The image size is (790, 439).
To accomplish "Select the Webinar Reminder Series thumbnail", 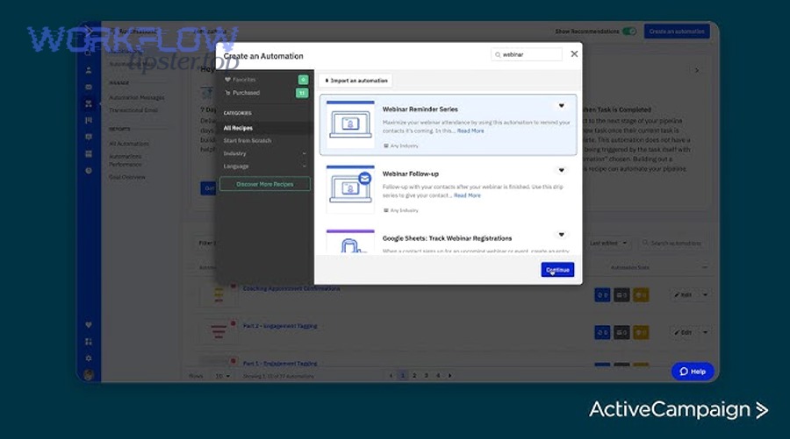I will (x=350, y=124).
